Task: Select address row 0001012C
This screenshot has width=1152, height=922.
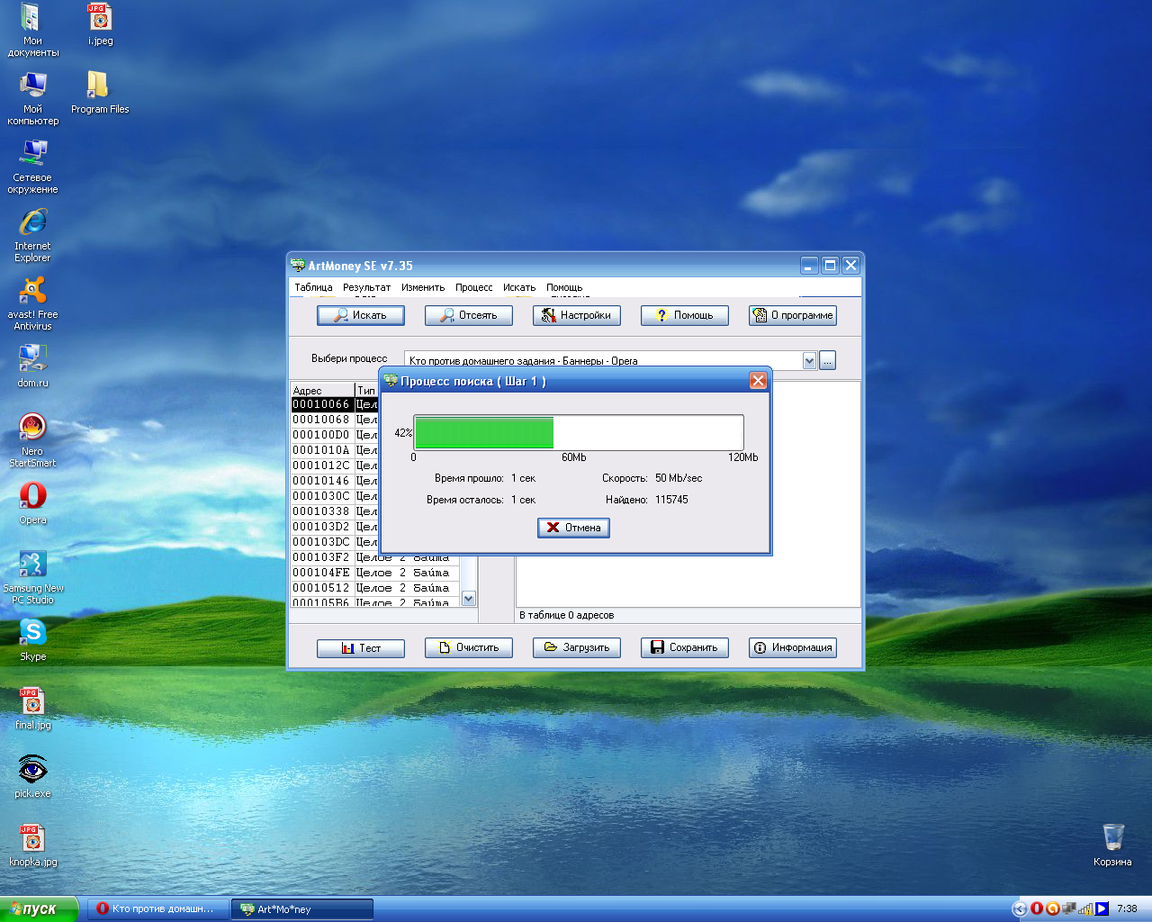Action: (x=335, y=466)
